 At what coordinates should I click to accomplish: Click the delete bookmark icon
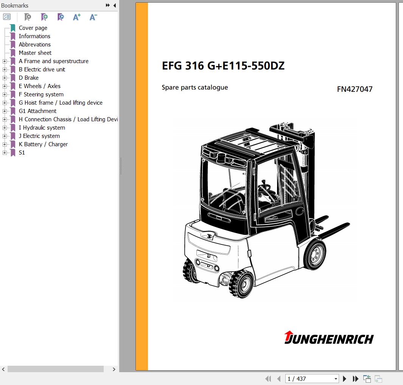click(x=28, y=17)
